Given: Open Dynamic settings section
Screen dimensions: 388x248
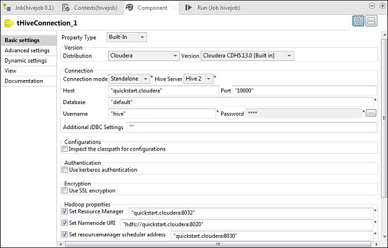Looking at the screenshot, I should pyautogui.click(x=28, y=61).
